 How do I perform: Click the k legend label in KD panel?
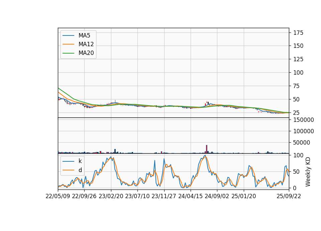(80, 161)
